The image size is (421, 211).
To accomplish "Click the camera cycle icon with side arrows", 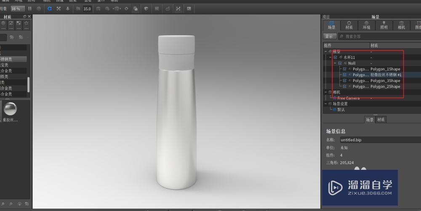I will pos(117,8).
